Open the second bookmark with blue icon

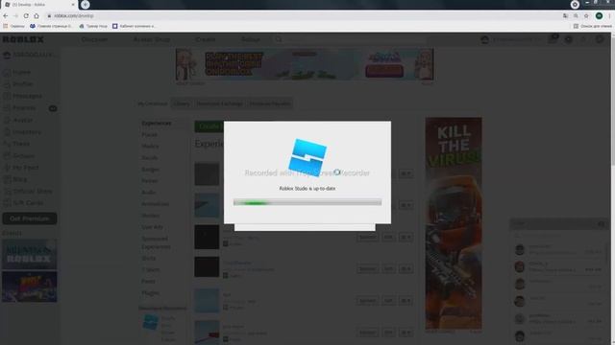(x=51, y=26)
